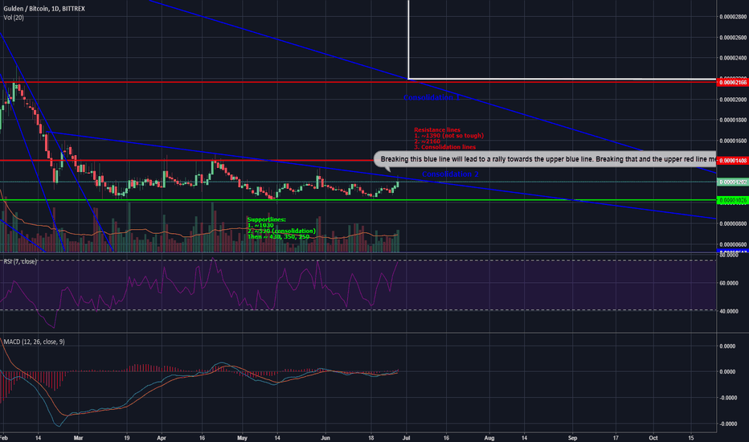Click Apr on the date axis

tap(162, 438)
